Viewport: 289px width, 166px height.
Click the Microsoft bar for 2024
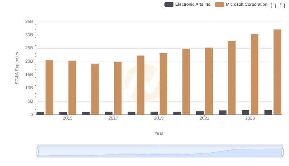click(277, 72)
